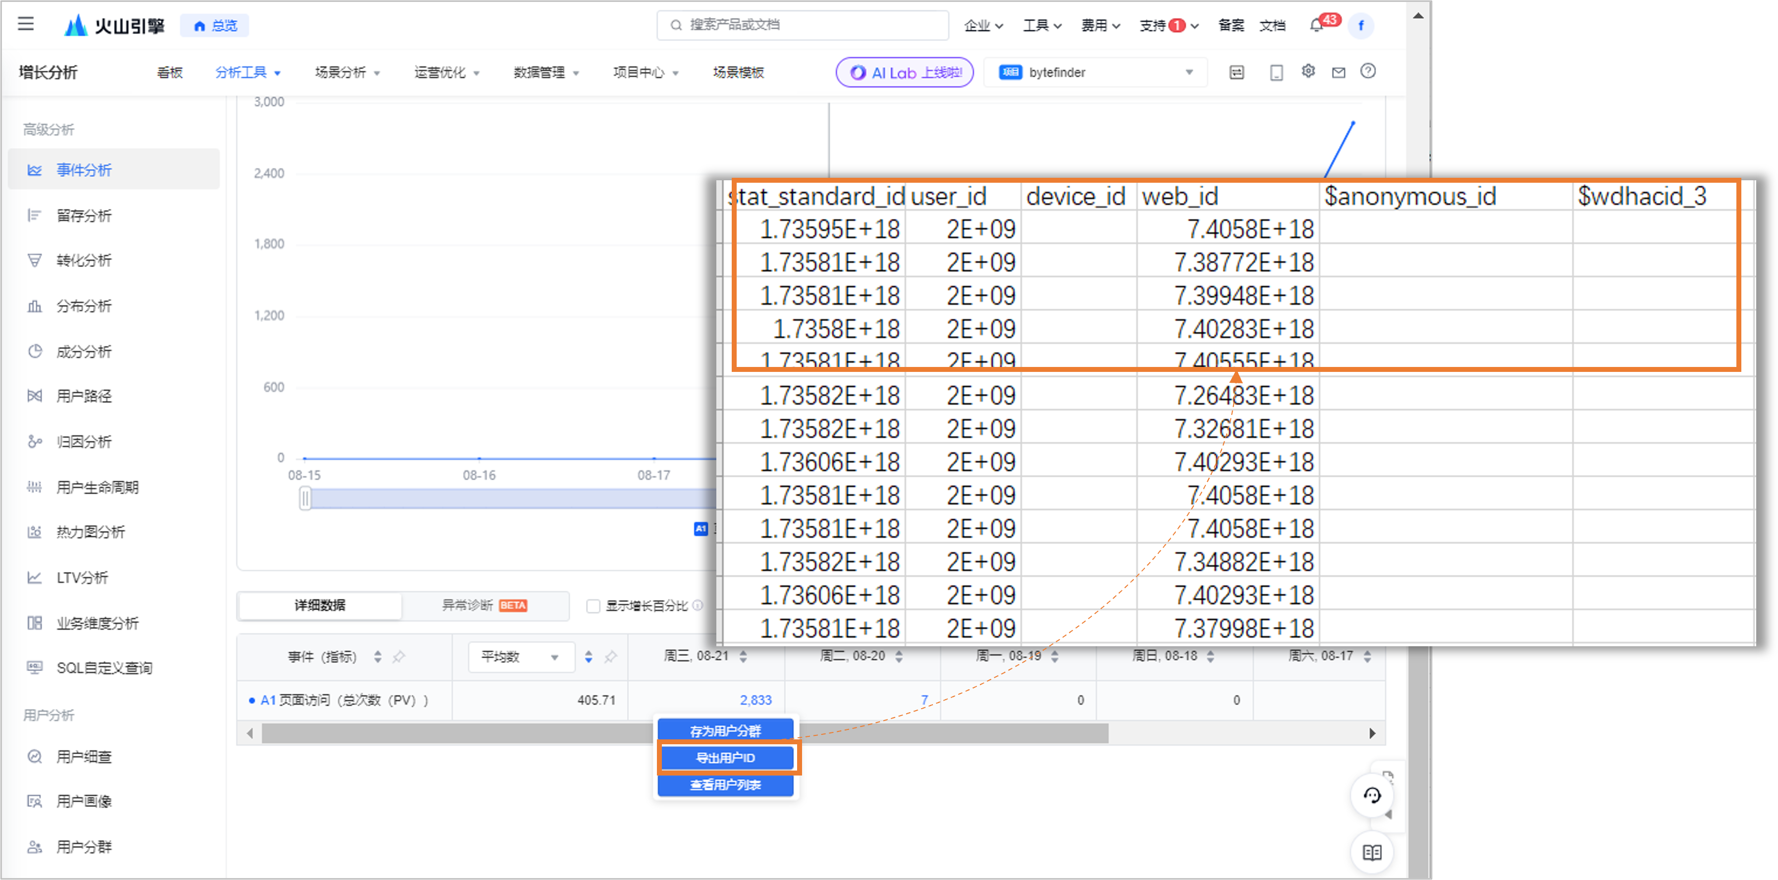Click the 总览 home button

click(215, 26)
